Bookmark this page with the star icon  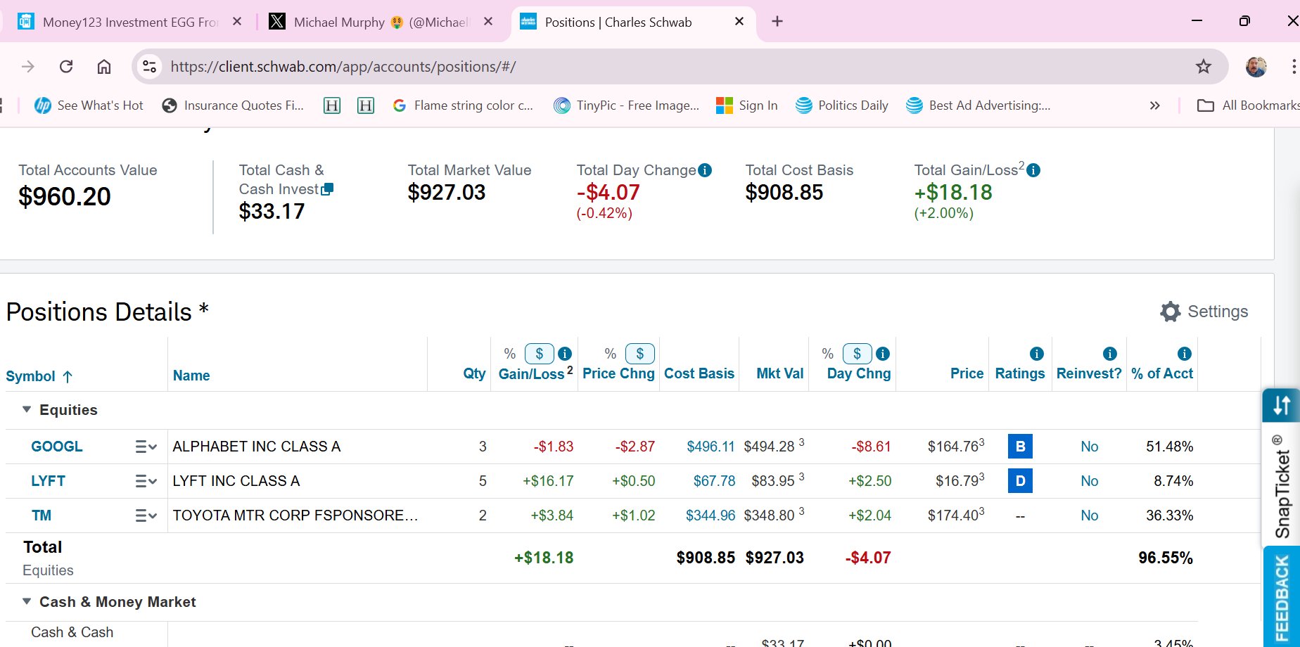coord(1204,66)
